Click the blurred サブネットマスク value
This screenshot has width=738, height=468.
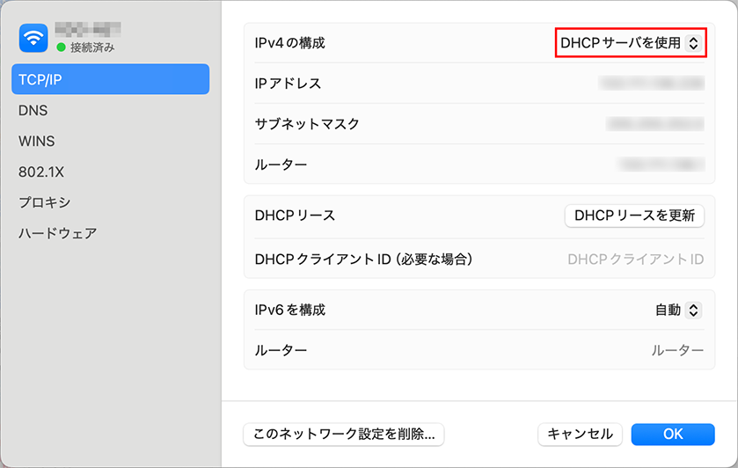[x=655, y=124]
